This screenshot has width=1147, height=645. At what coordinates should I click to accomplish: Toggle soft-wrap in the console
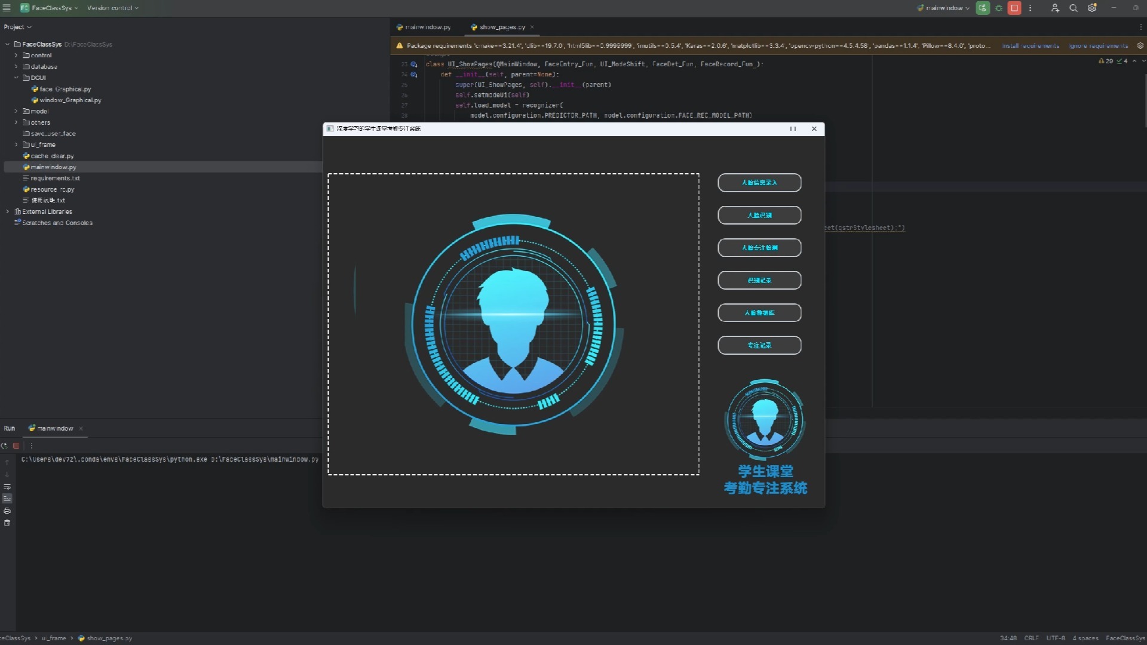(7, 487)
